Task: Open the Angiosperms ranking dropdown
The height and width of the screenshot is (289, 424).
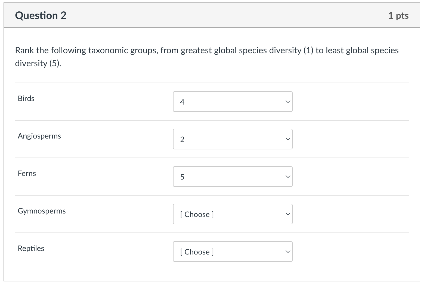Action: 232,139
